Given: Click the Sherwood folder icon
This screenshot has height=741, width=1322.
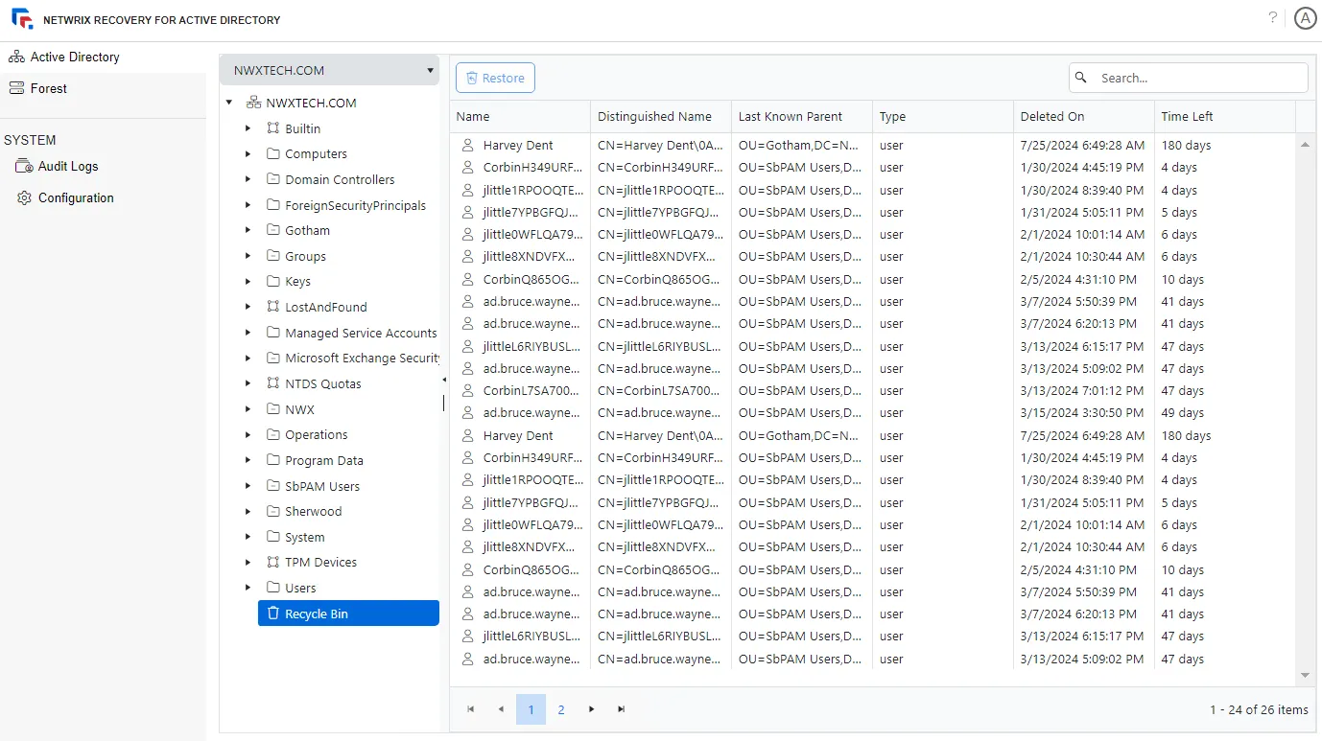Looking at the screenshot, I should pos(273,511).
